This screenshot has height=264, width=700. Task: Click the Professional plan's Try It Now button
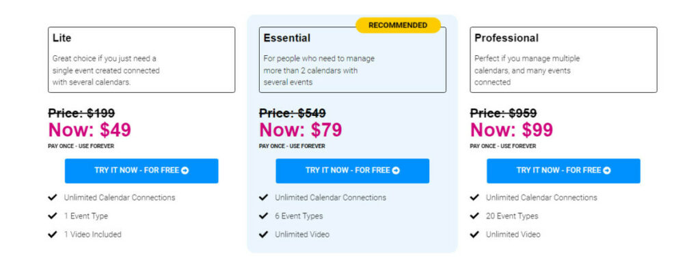[x=563, y=171]
